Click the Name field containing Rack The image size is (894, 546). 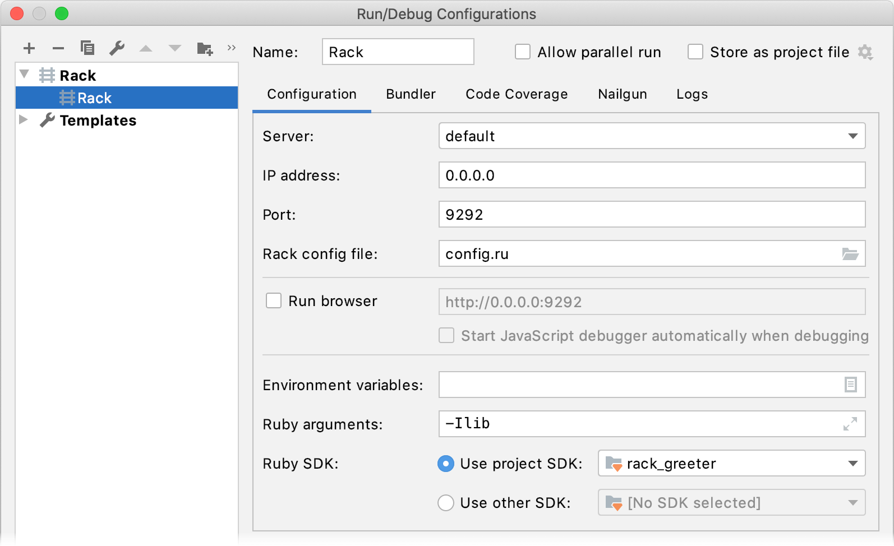[x=398, y=52]
